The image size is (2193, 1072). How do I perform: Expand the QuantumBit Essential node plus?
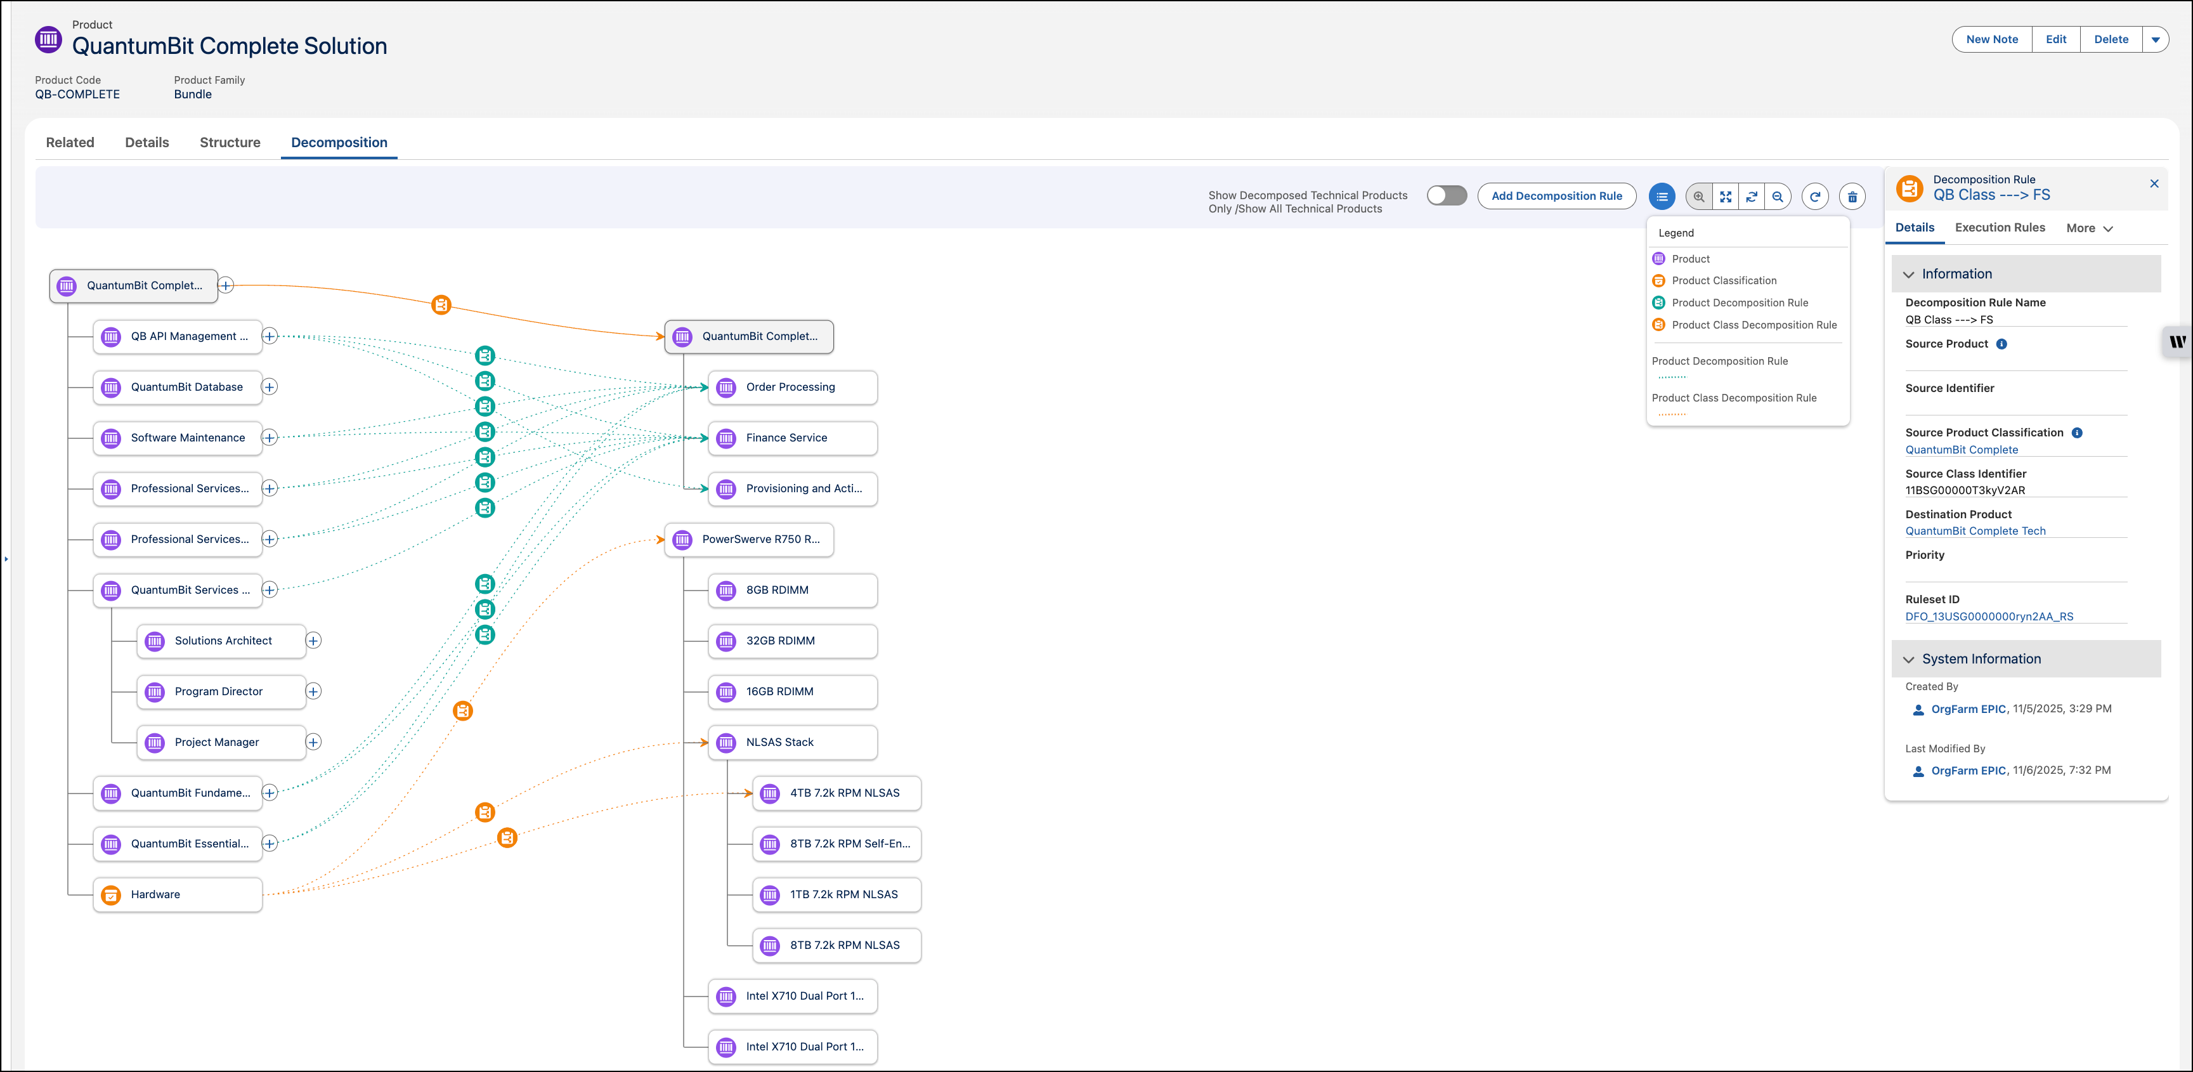pos(270,844)
